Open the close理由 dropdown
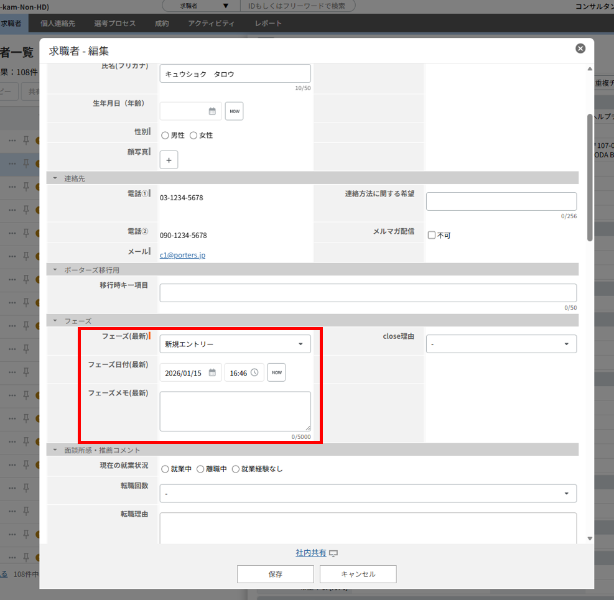The image size is (614, 600). click(x=501, y=344)
